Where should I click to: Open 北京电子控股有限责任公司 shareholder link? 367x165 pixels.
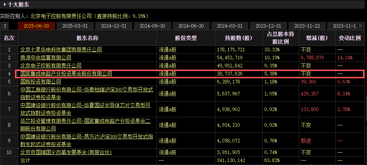coord(51,66)
